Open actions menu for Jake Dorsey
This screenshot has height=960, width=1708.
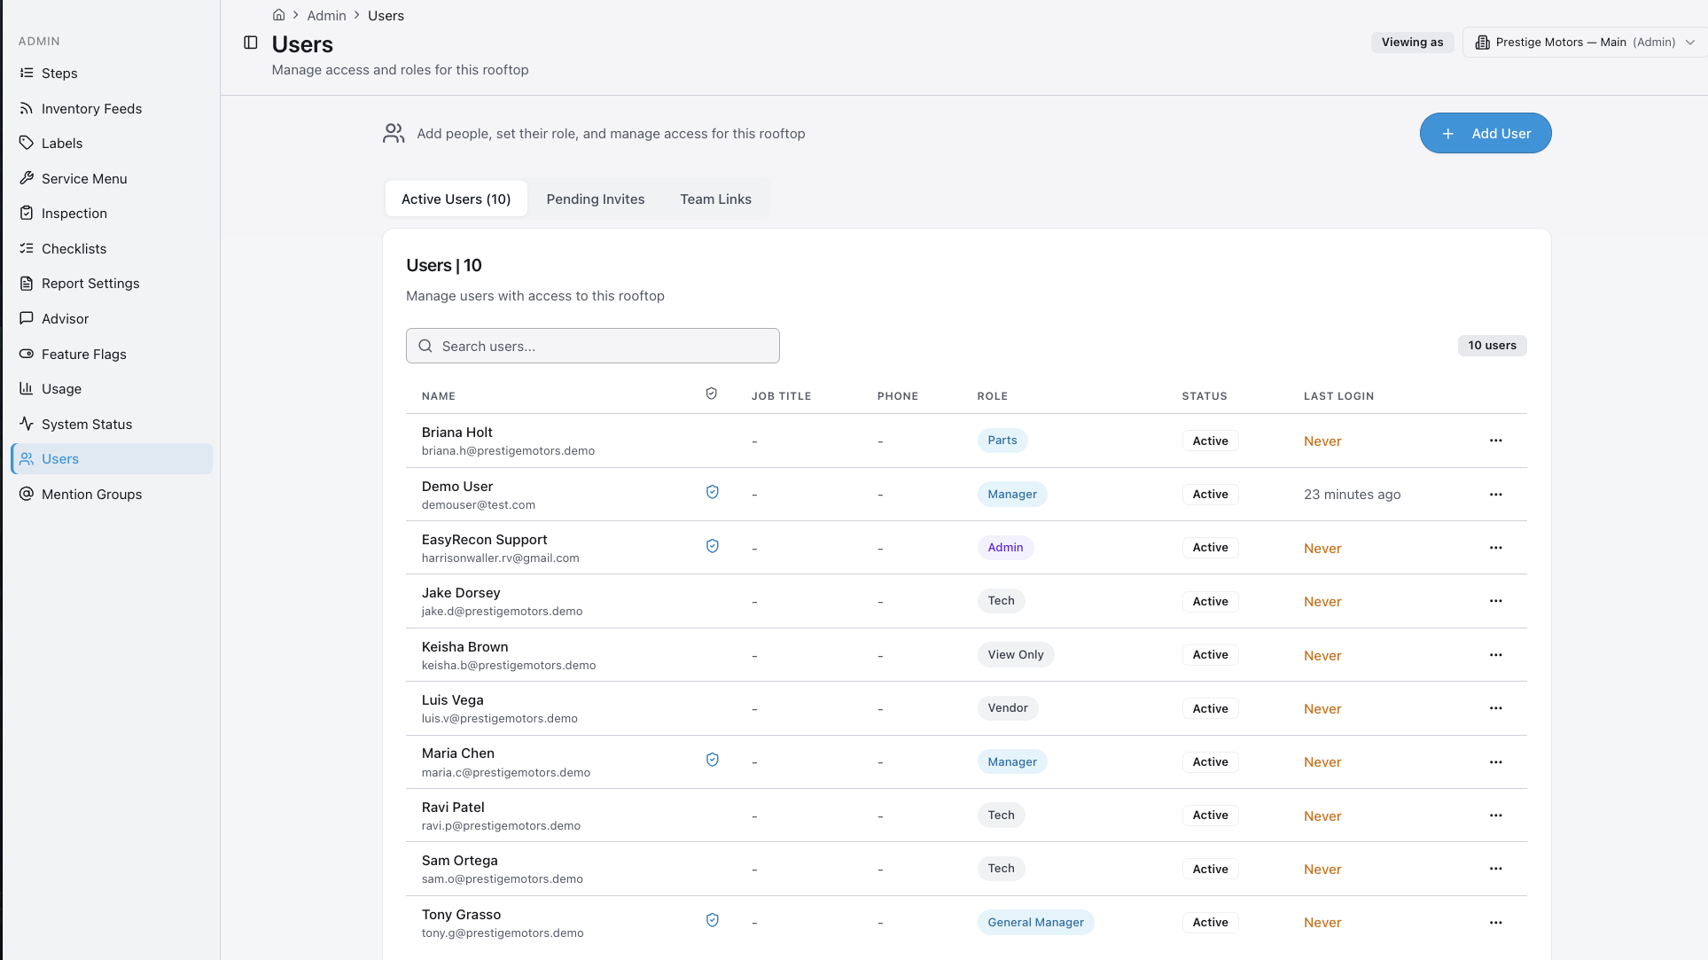click(x=1496, y=601)
